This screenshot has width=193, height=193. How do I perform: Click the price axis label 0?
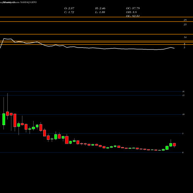click(x=183, y=152)
